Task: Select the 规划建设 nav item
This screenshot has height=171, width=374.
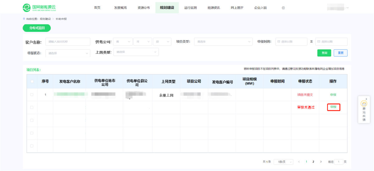Action: click(167, 8)
